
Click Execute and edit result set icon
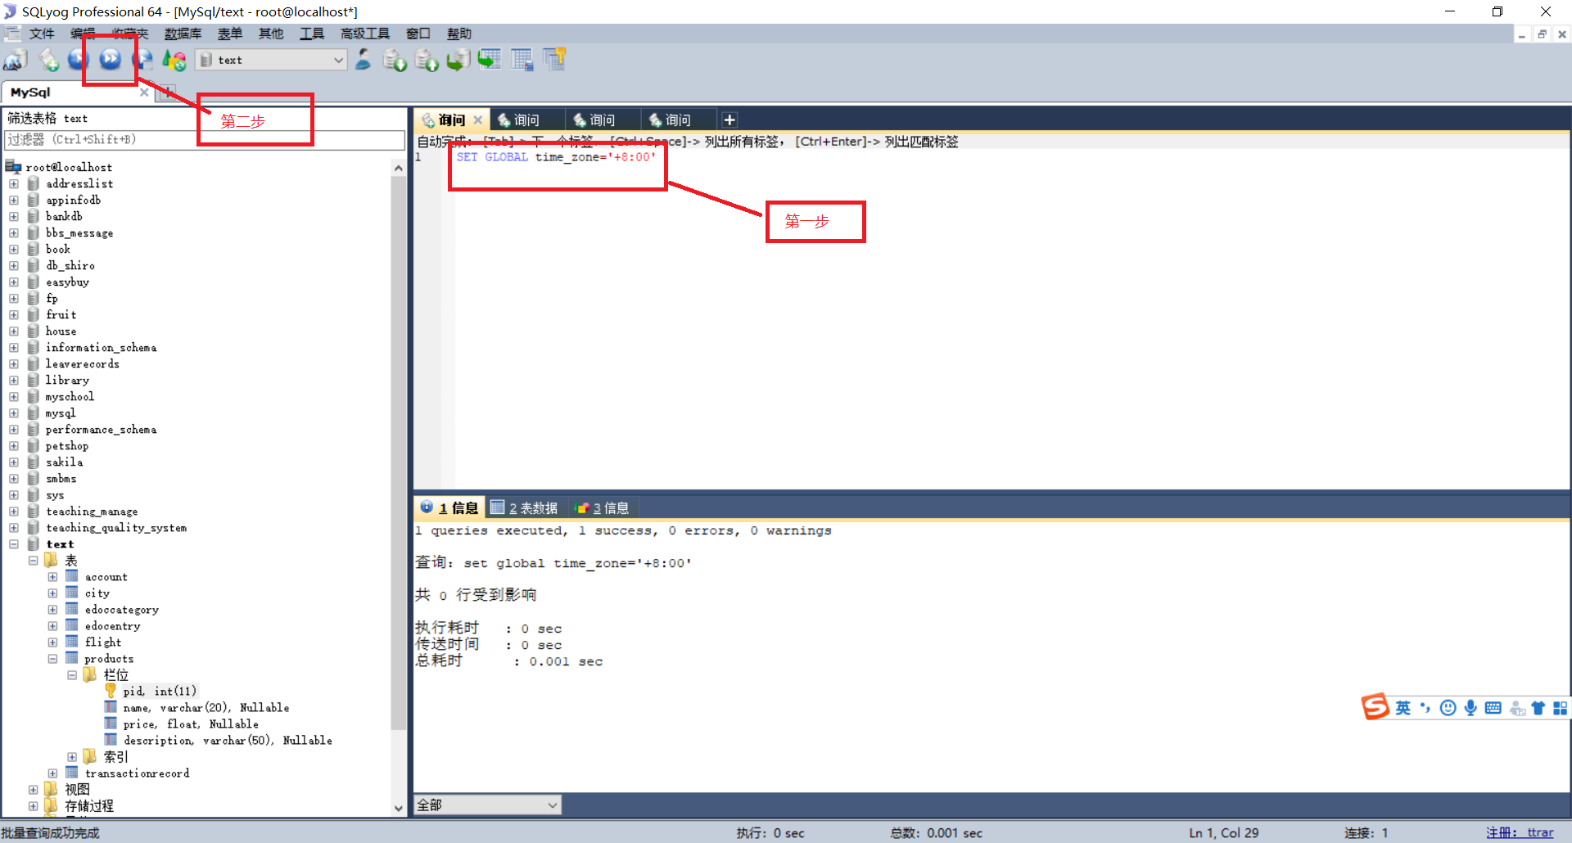pyautogui.click(x=142, y=60)
